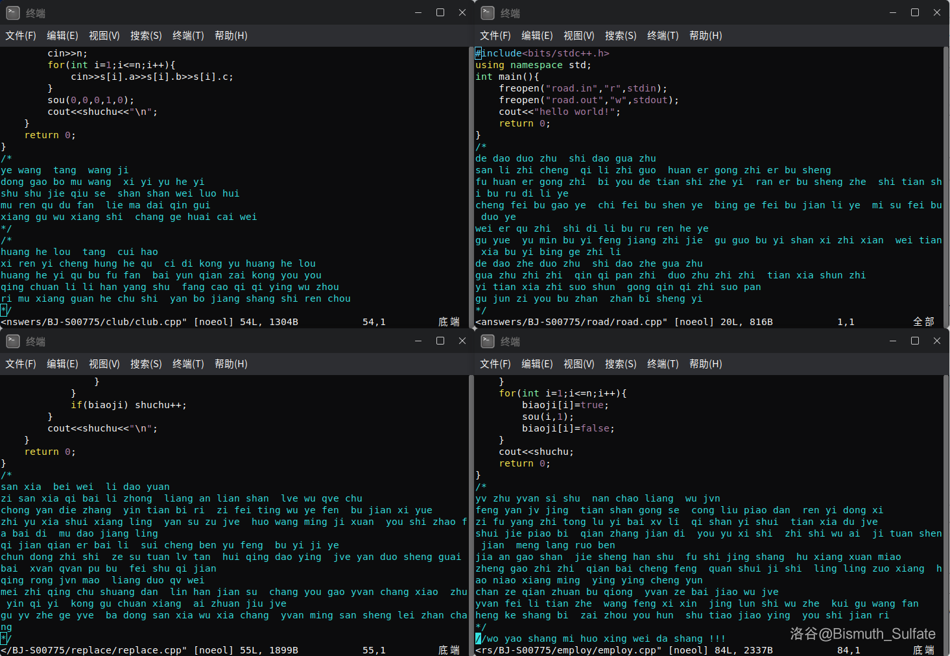Maximize the terminal window showing employ.cpp
This screenshot has height=656, width=950.
(915, 341)
